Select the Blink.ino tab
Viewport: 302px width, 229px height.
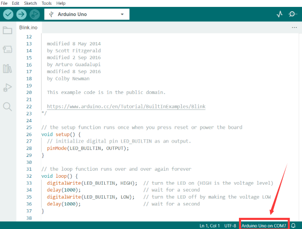click(x=28, y=28)
